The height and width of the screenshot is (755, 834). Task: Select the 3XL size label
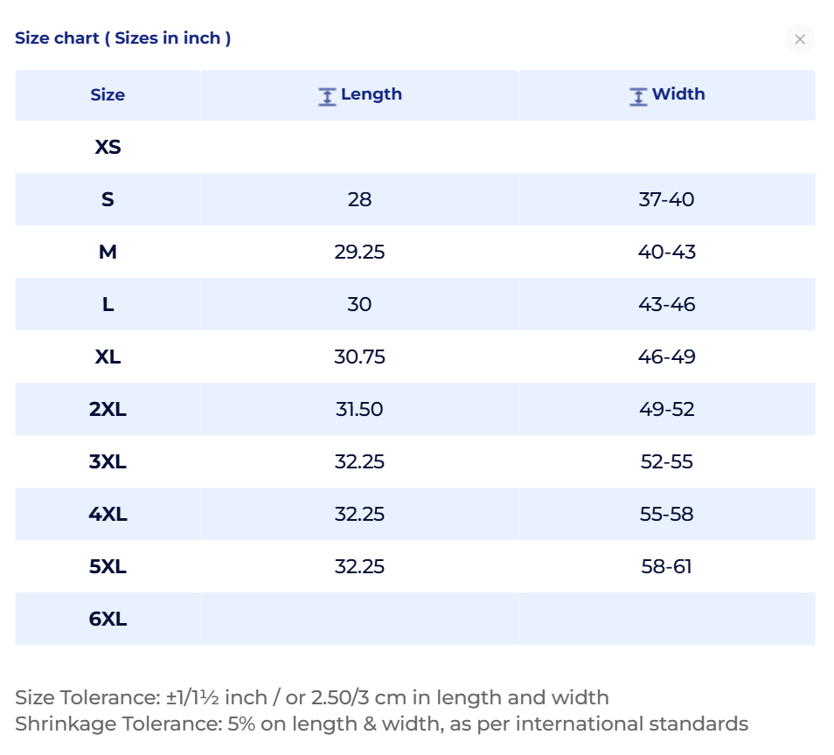click(x=108, y=461)
